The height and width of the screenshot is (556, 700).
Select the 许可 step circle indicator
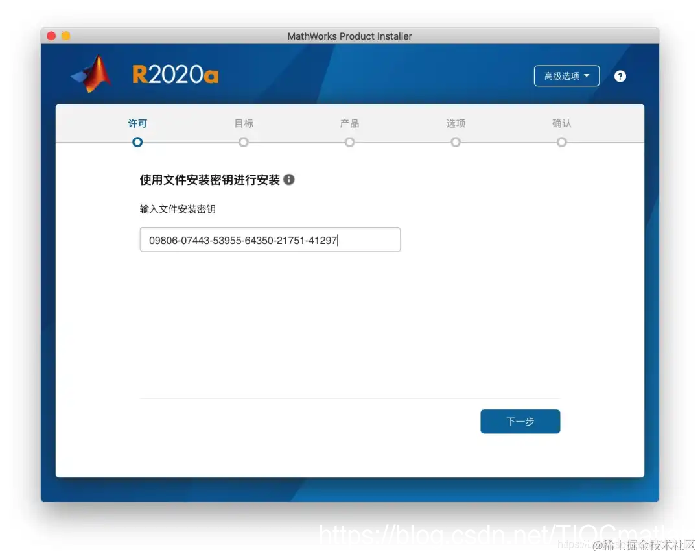137,141
